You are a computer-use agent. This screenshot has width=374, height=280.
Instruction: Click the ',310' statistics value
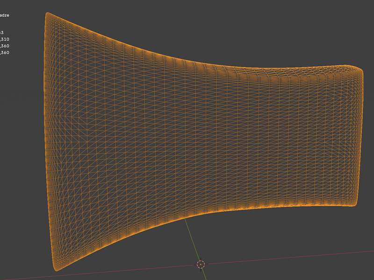[x=5, y=39]
